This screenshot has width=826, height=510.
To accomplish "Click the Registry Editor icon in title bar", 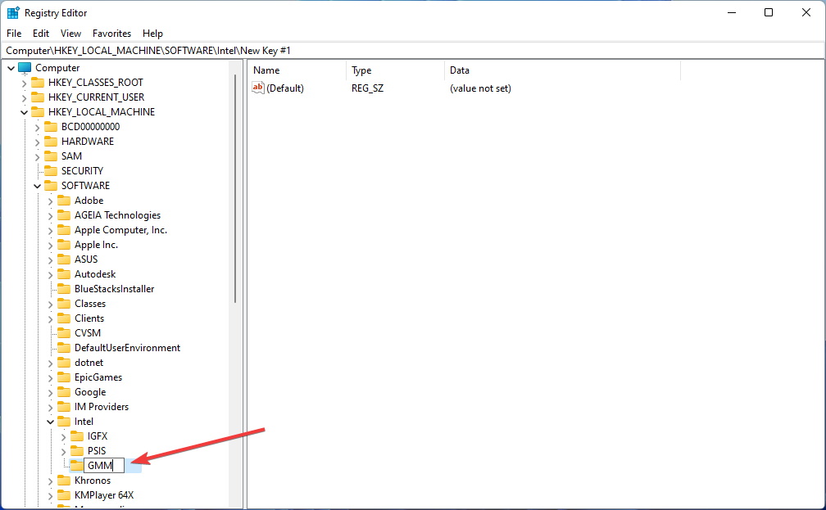I will point(12,12).
